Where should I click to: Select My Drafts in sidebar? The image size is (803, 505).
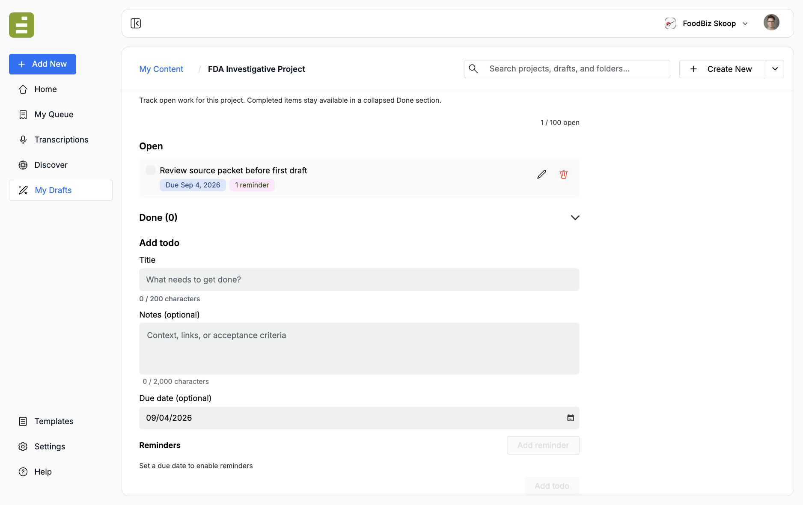tap(61, 190)
